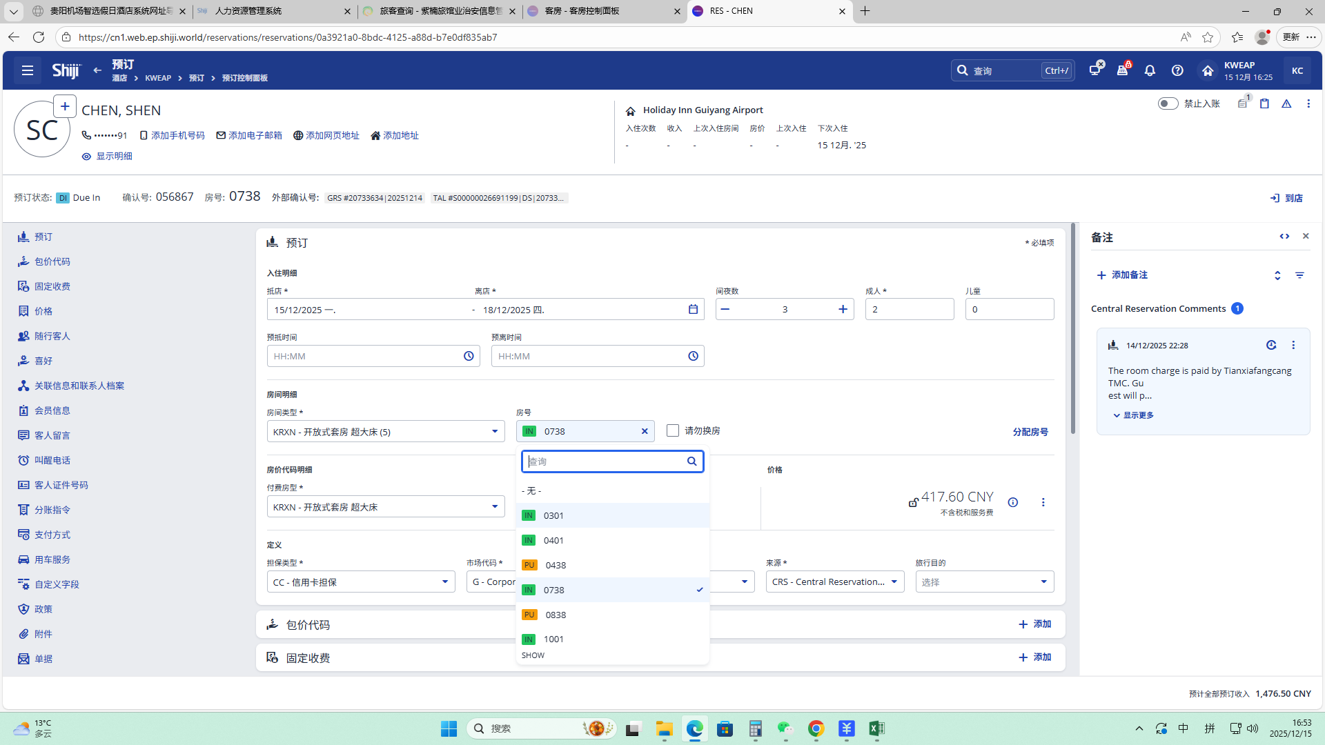
Task: Click the rate info icon
Action: click(1012, 502)
